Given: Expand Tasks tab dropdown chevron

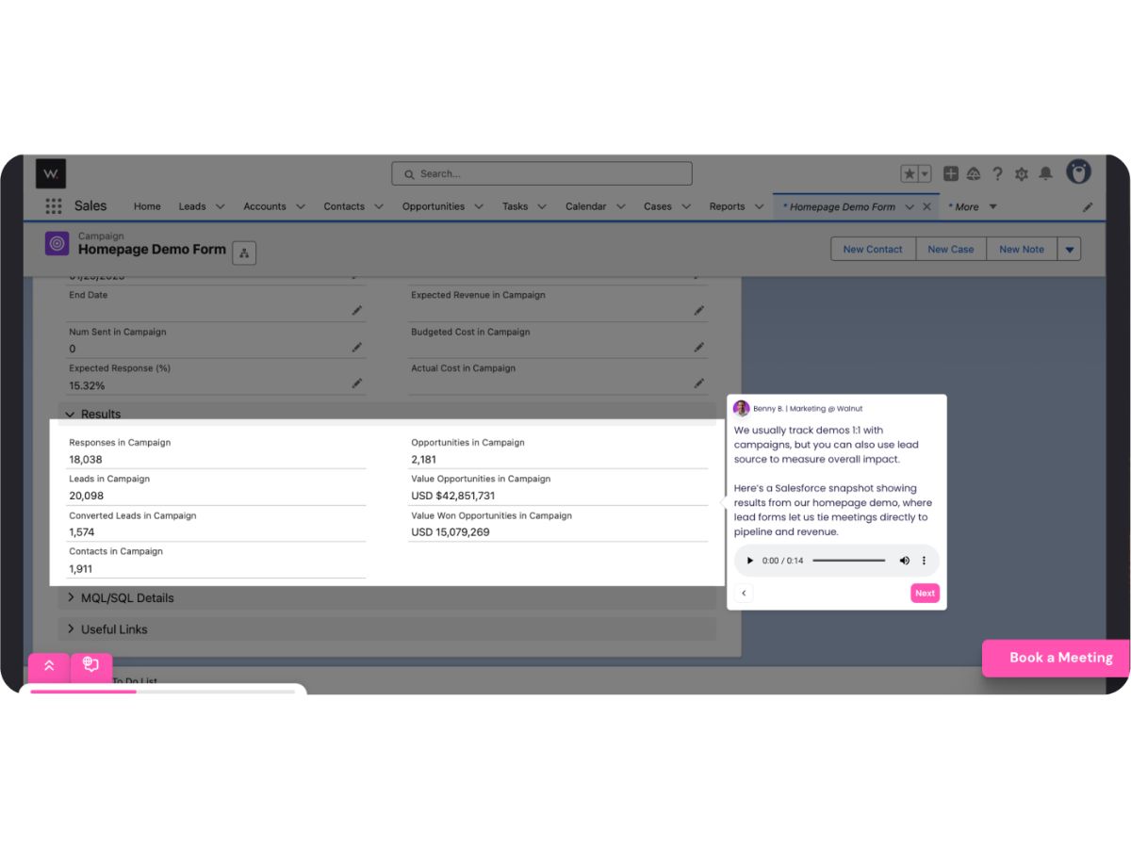Looking at the screenshot, I should [543, 206].
